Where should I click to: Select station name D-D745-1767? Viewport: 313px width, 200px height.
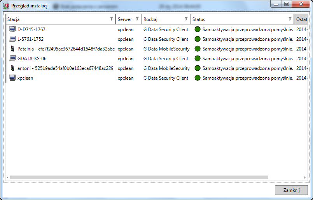click(31, 29)
